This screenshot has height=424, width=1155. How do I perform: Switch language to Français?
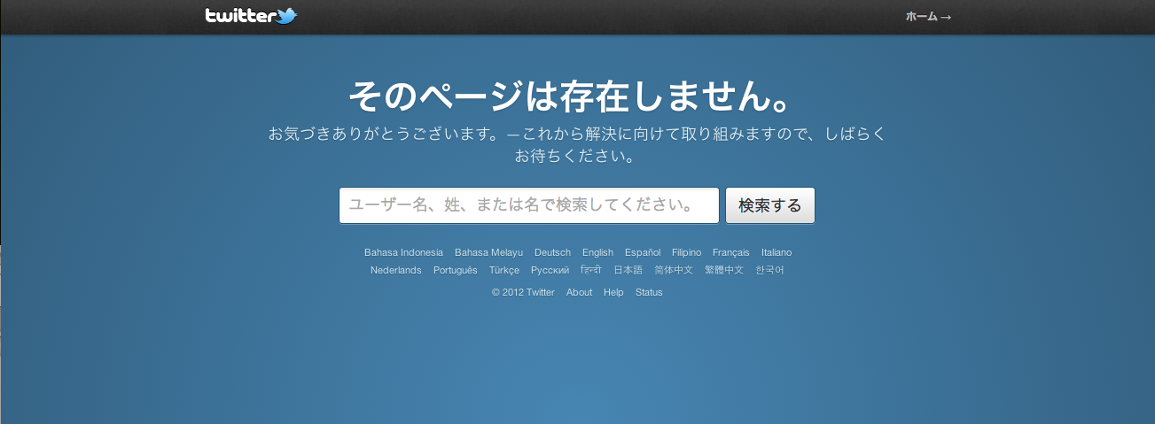(x=730, y=252)
